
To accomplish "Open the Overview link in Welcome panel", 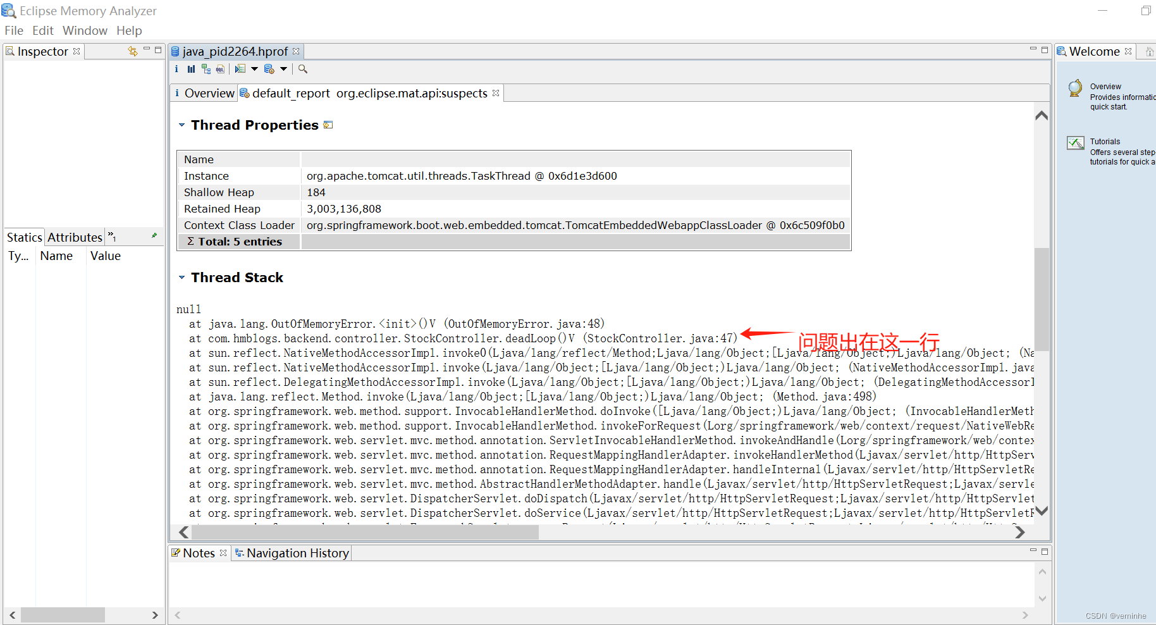I will click(x=1105, y=87).
